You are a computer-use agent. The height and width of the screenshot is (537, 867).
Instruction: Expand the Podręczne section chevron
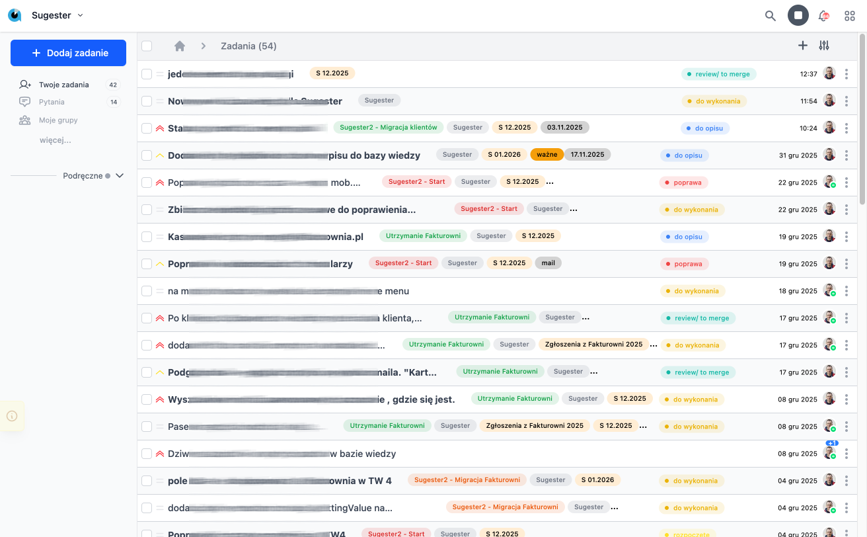(120, 176)
